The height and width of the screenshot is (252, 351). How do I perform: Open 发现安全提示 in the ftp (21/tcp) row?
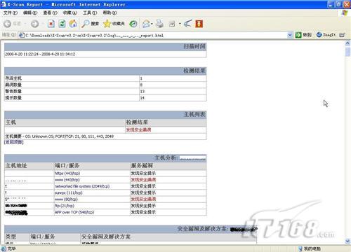point(143,206)
